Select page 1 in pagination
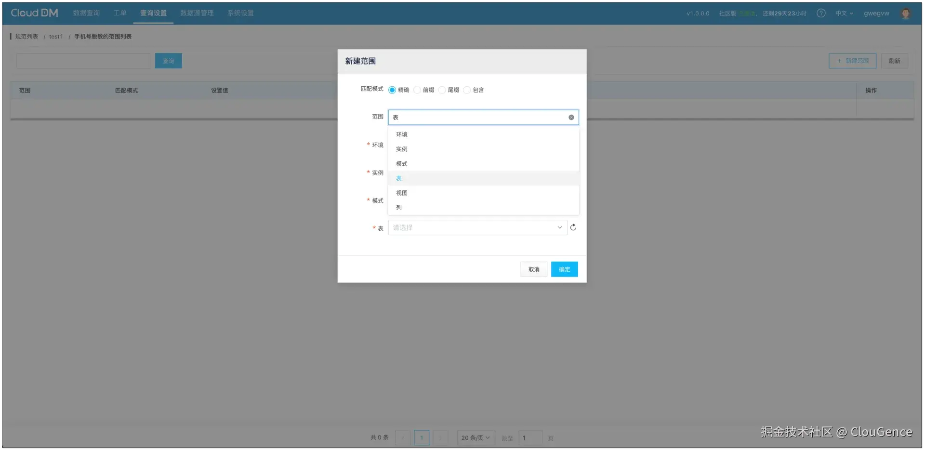This screenshot has height=451, width=925. 422,438
